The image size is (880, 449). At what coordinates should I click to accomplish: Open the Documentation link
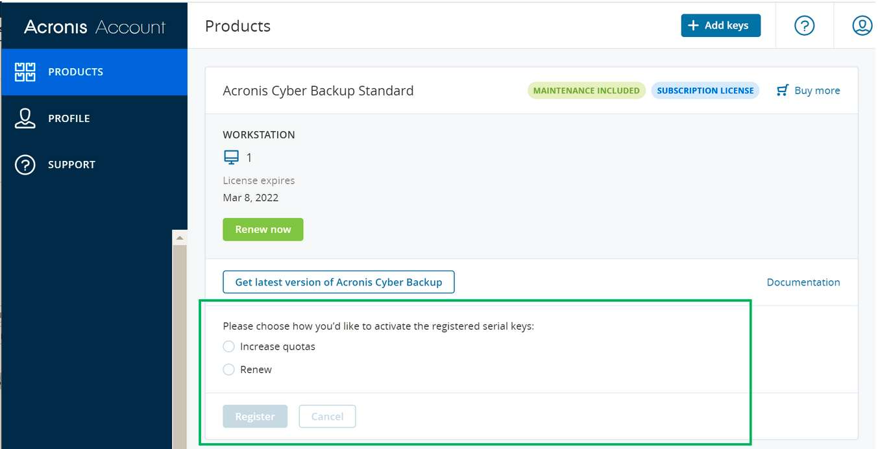pyautogui.click(x=803, y=282)
